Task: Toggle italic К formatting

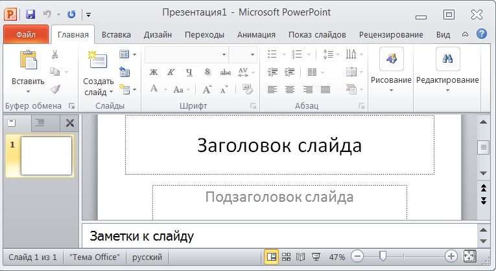Action: (171, 72)
